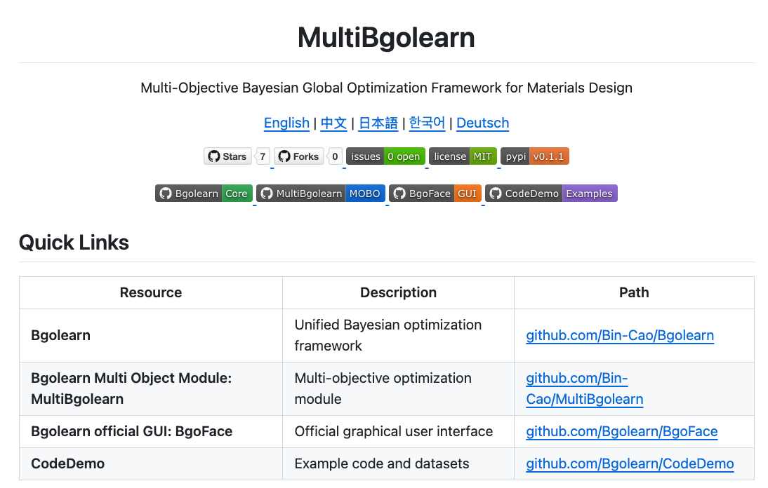Click the GitHub Stars badge
This screenshot has height=488, width=768.
click(227, 156)
